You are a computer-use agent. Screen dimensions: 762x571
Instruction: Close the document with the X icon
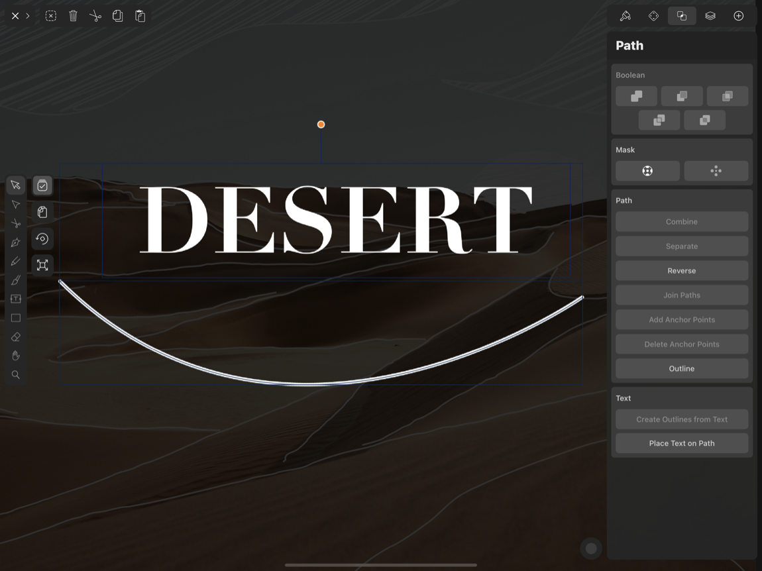pyautogui.click(x=15, y=16)
